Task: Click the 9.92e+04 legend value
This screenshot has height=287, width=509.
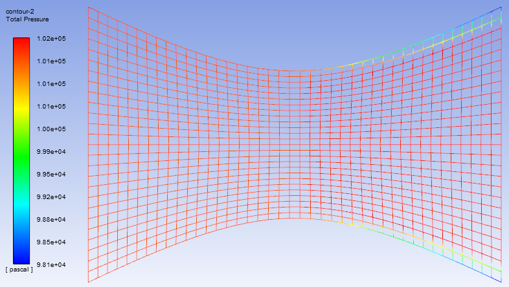Action: [x=51, y=197]
